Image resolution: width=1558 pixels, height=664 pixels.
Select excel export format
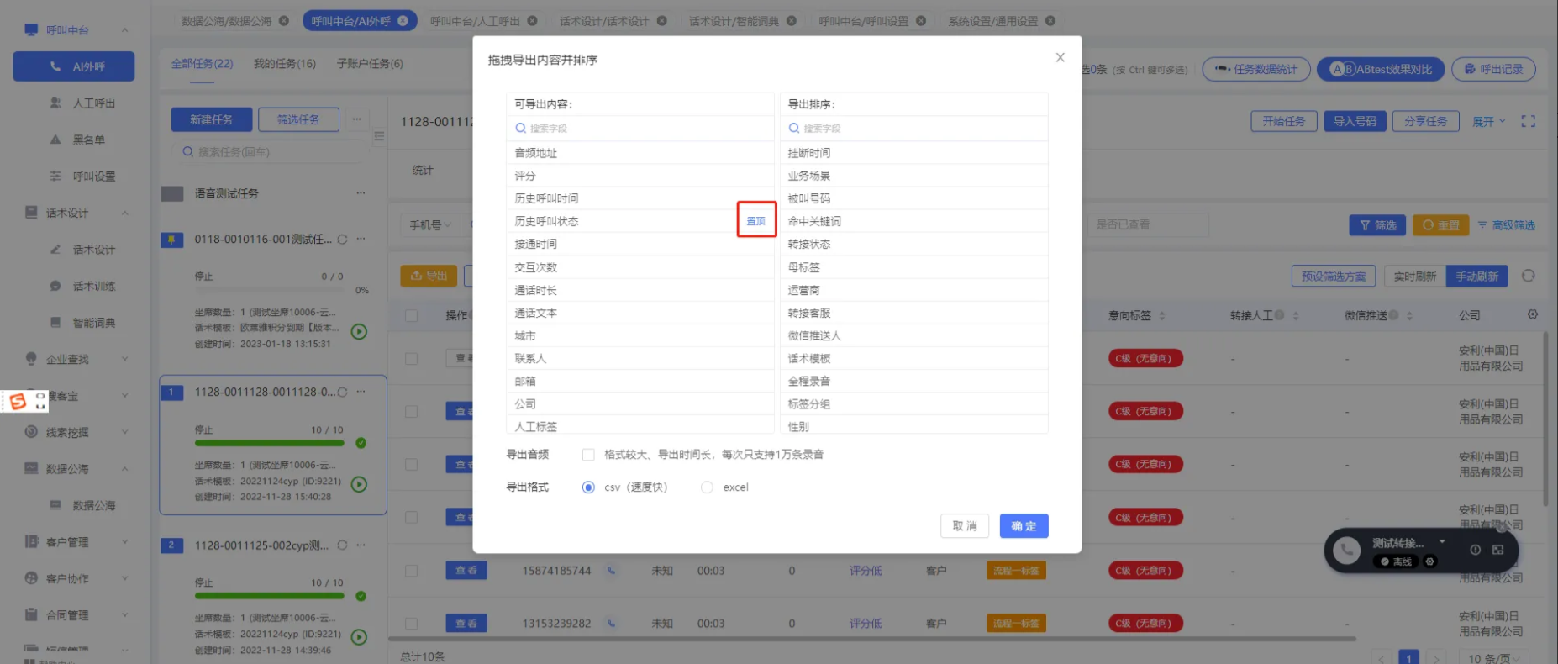(x=707, y=487)
